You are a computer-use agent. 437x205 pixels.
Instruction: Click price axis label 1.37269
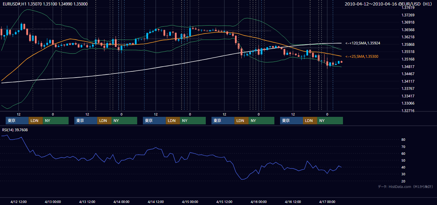point(408,15)
